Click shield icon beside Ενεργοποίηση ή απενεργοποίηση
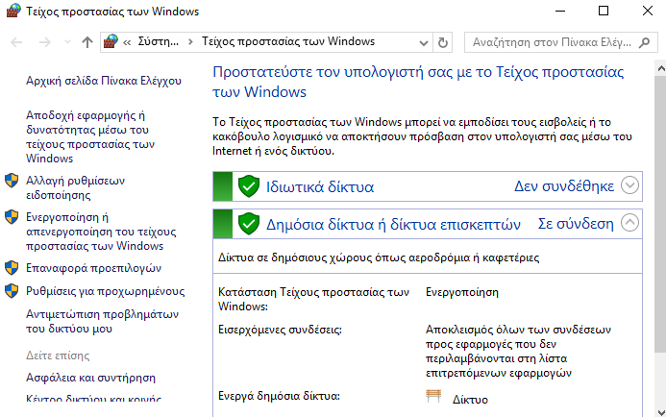Viewport: 666px width, 417px height. [12, 217]
